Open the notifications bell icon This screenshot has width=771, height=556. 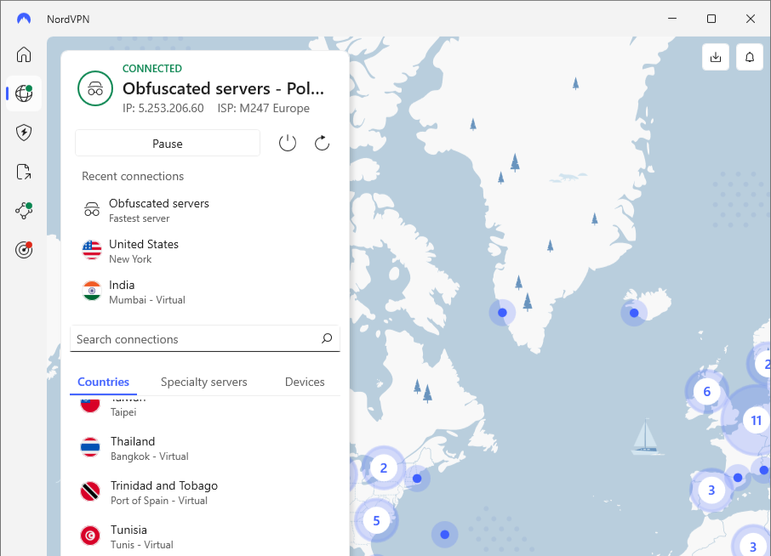[750, 57]
